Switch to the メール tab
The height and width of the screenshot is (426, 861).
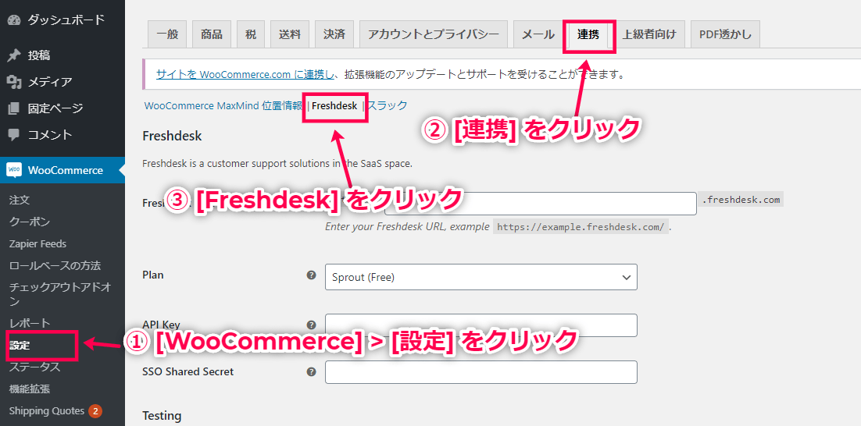coord(538,34)
